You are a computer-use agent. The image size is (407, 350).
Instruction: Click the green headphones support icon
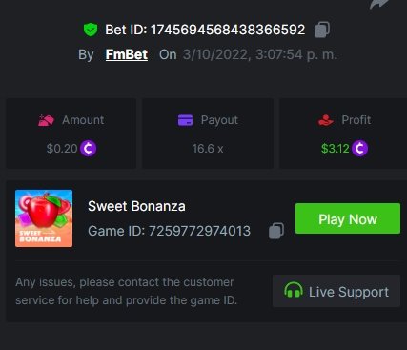(x=294, y=290)
